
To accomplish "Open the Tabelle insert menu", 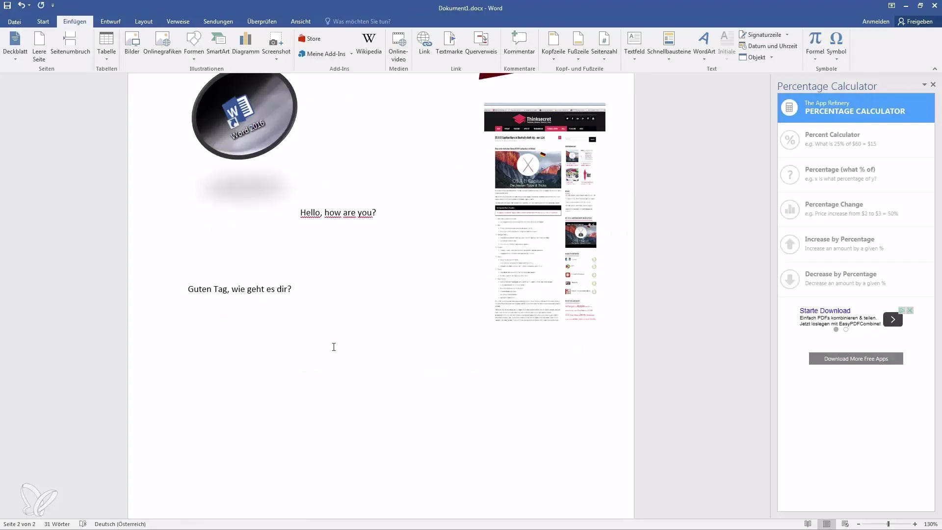I will pyautogui.click(x=106, y=46).
